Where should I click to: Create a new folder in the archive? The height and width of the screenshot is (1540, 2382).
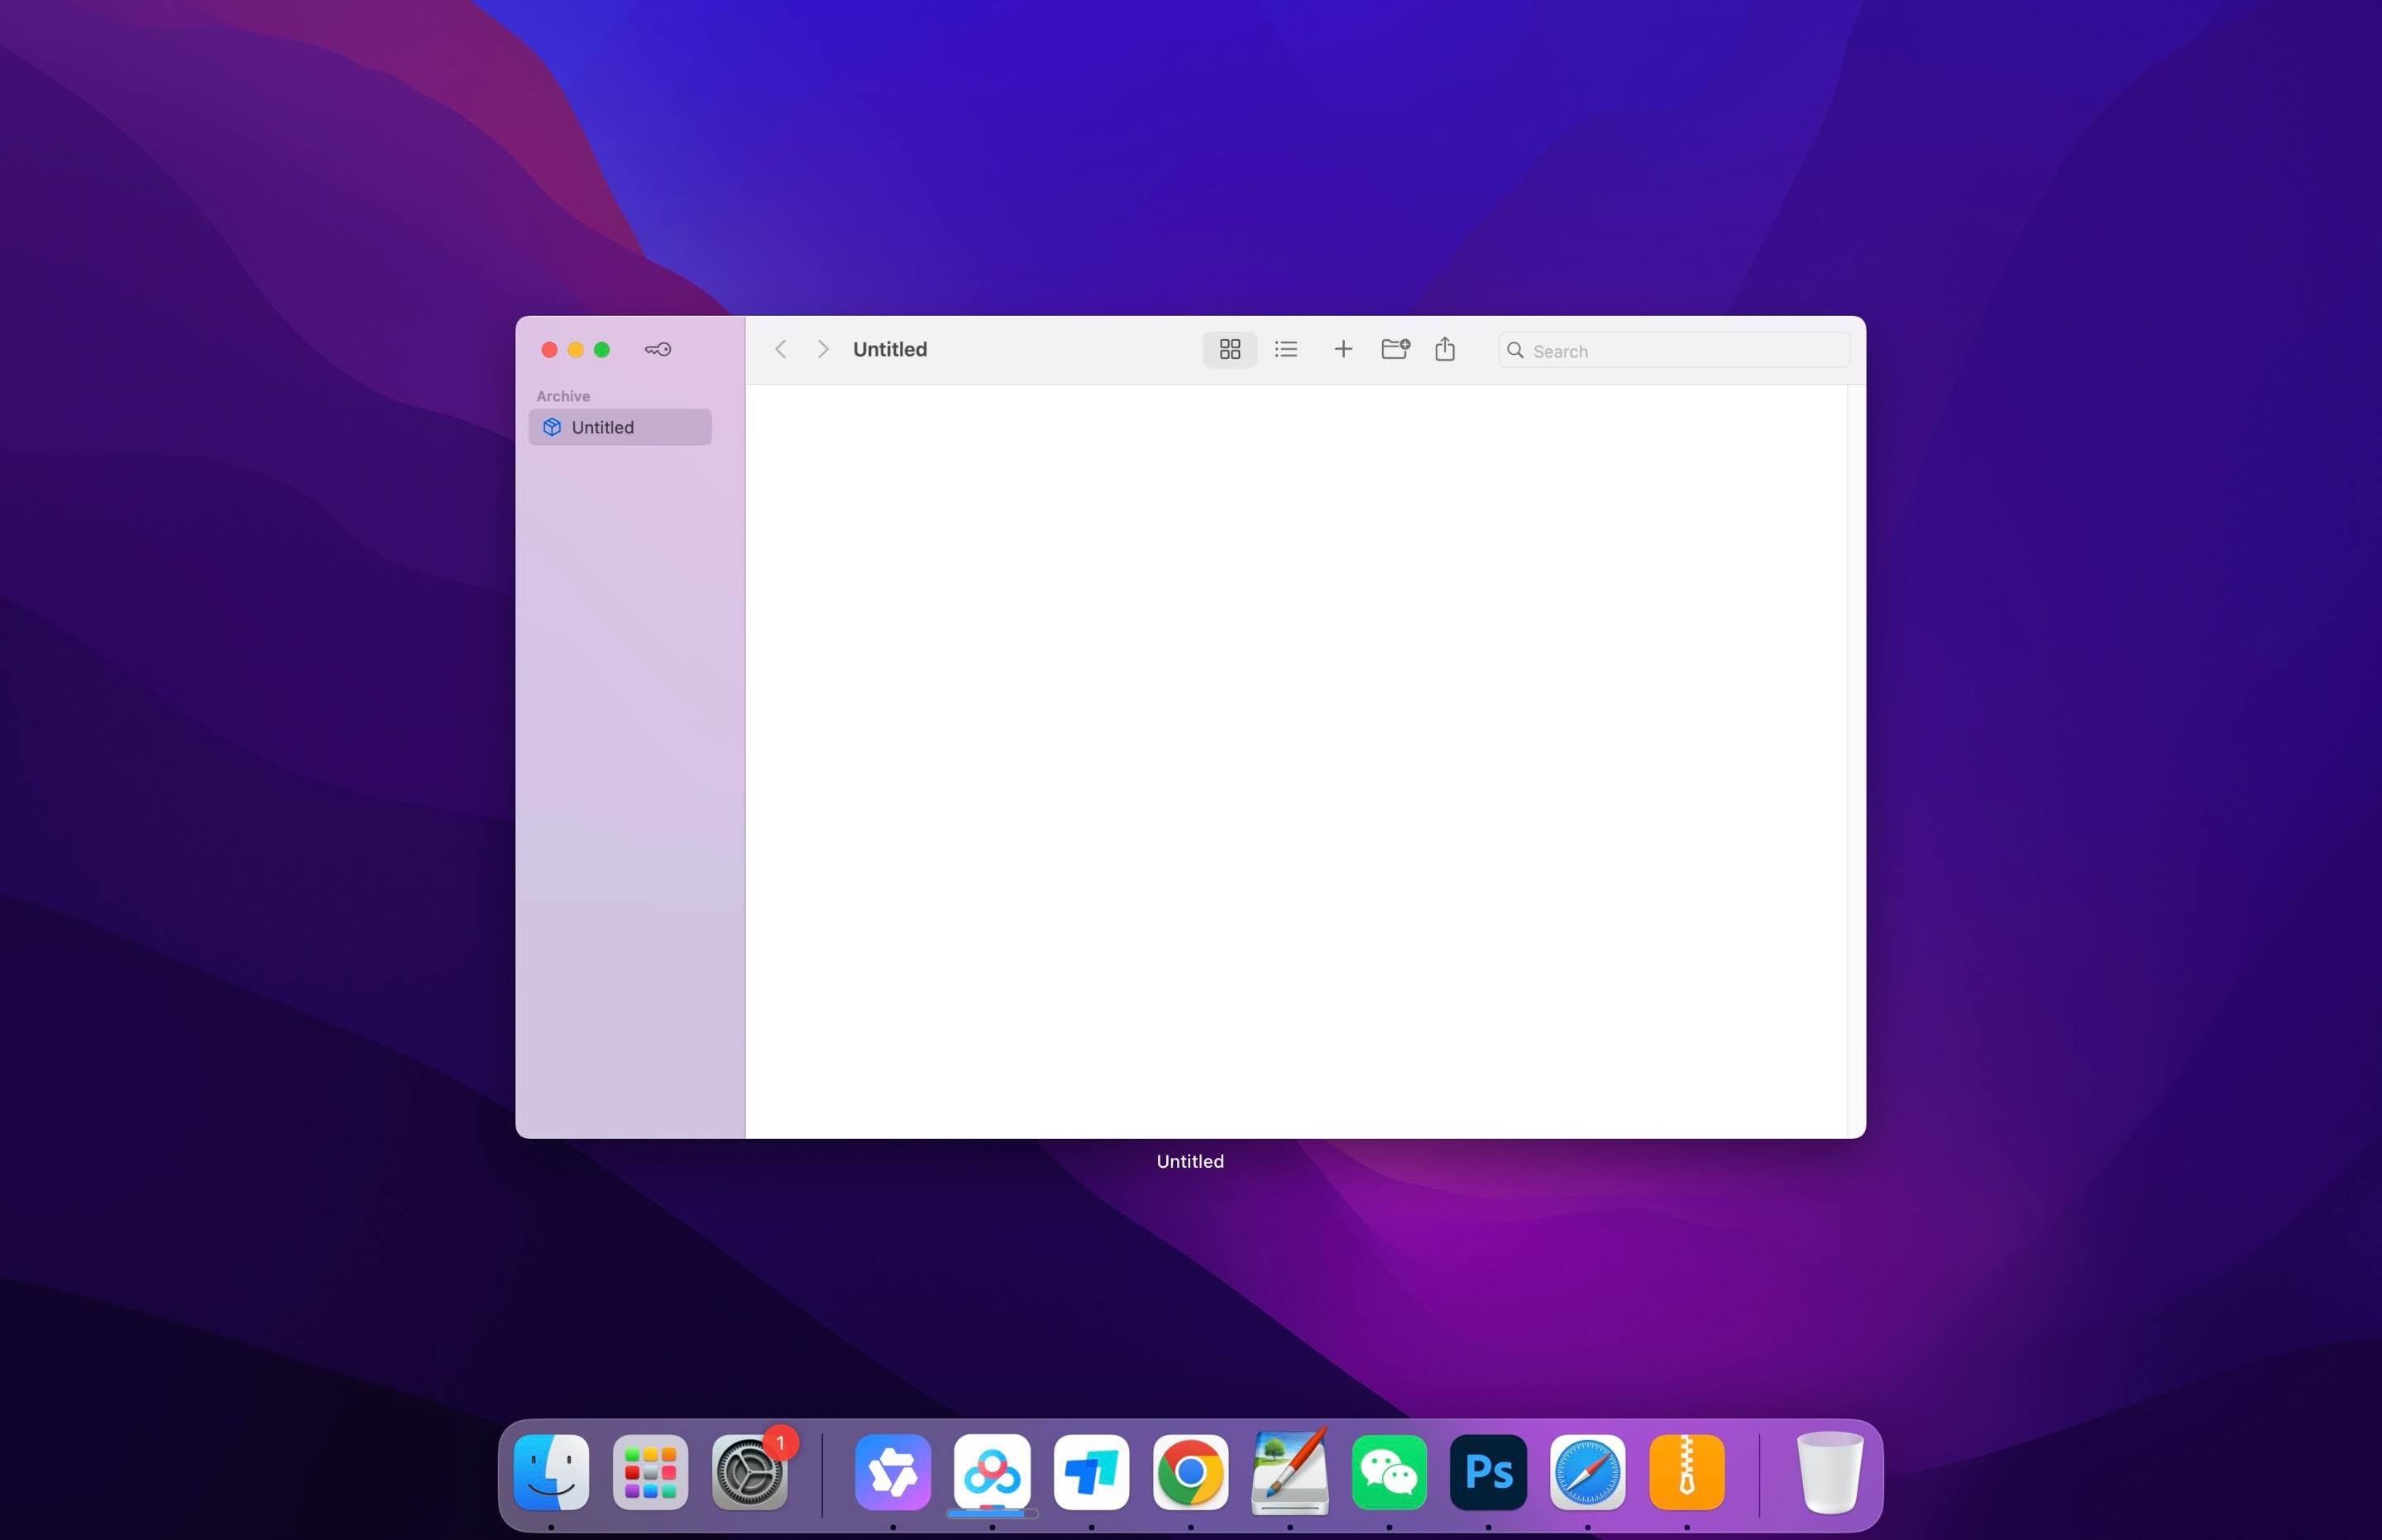pos(1394,349)
